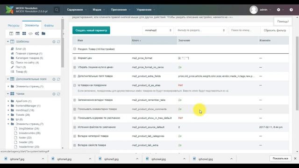
Task: Click the Помощь! button
Action: [283, 21]
